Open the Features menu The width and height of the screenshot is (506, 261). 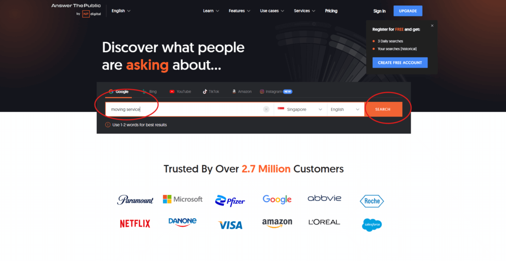pos(240,11)
